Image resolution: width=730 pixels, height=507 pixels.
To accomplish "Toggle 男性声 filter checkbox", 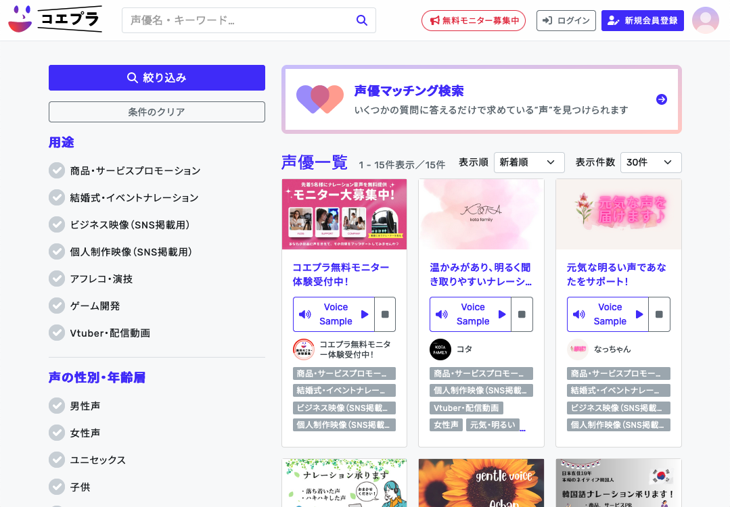I will [x=57, y=406].
